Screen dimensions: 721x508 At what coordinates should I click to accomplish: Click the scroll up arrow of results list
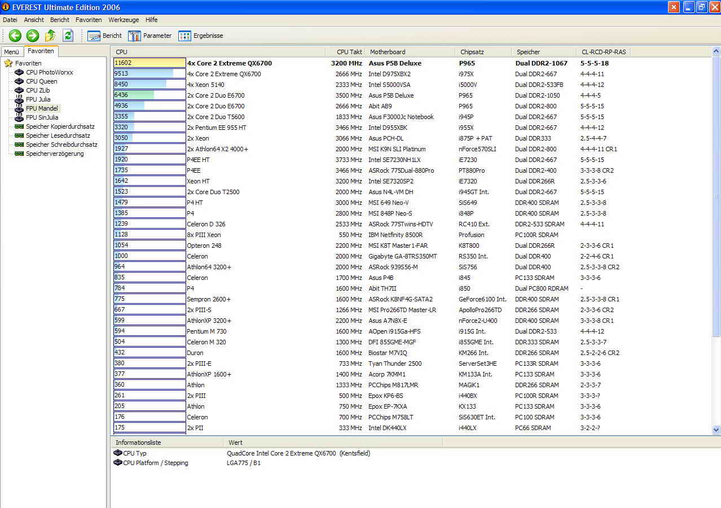pyautogui.click(x=716, y=52)
